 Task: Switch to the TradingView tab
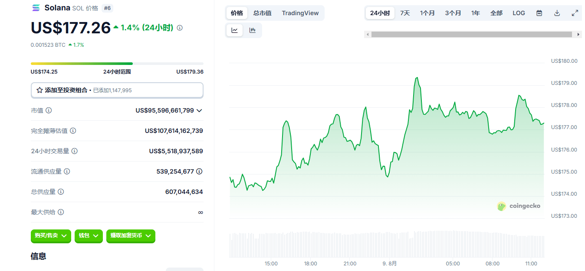[x=300, y=13]
